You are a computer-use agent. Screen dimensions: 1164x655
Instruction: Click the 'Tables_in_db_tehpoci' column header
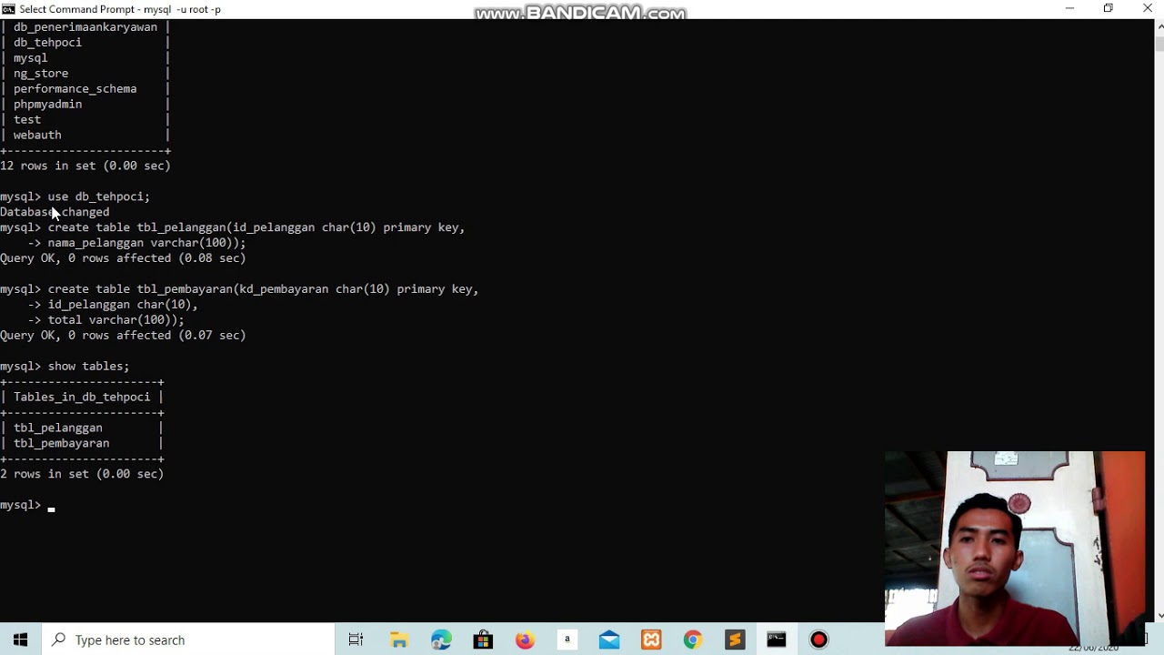[82, 397]
